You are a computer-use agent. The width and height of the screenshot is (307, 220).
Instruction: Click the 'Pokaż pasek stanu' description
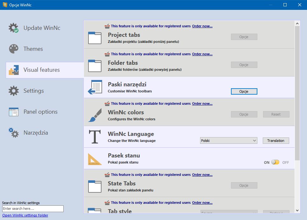point(123,162)
